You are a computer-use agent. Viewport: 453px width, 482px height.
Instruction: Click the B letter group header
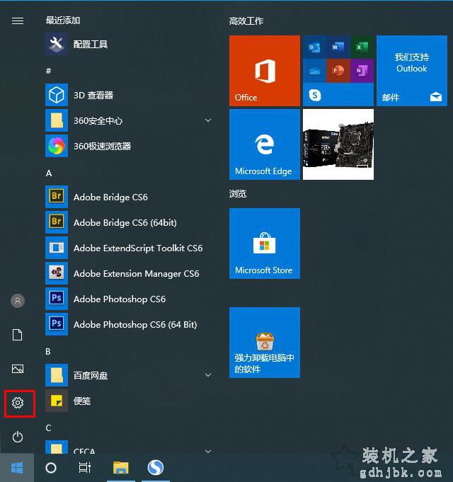[48, 351]
